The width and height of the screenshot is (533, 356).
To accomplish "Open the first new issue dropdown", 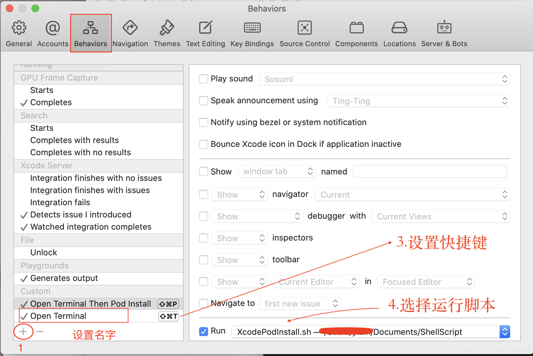I will coord(300,303).
